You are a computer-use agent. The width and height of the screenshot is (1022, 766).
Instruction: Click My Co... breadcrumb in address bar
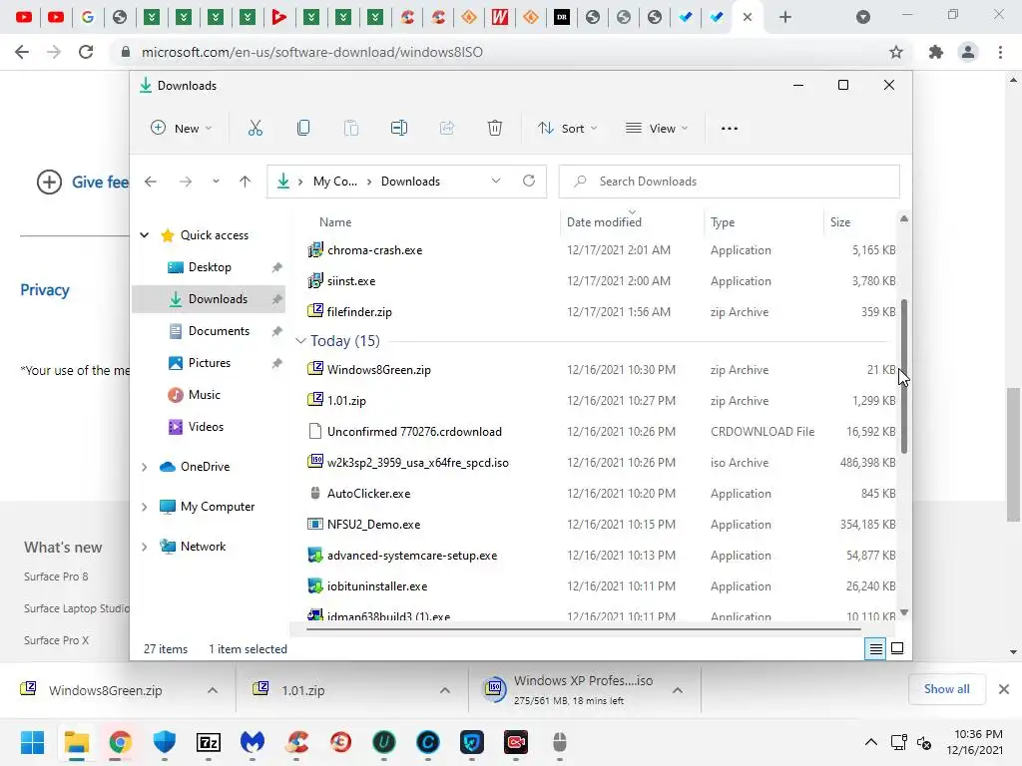click(335, 182)
